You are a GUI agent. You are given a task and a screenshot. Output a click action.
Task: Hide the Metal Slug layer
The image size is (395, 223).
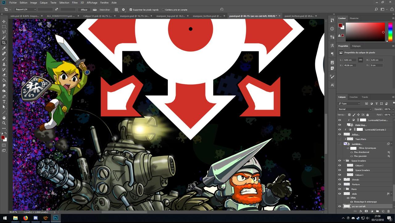340,125
